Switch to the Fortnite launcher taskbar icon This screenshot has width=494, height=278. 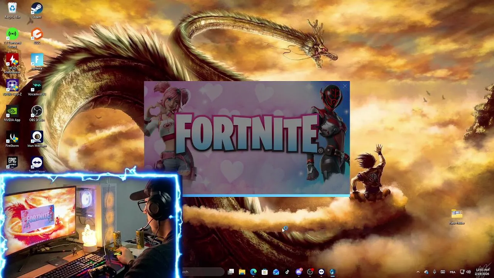click(x=332, y=272)
